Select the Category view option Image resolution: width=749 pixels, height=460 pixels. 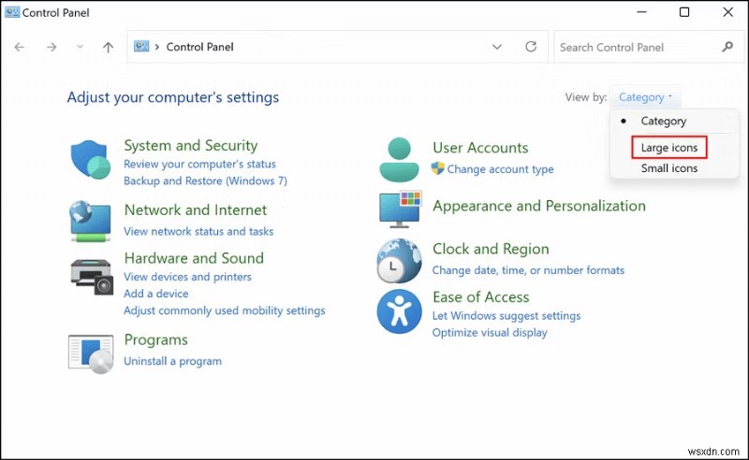tap(663, 122)
